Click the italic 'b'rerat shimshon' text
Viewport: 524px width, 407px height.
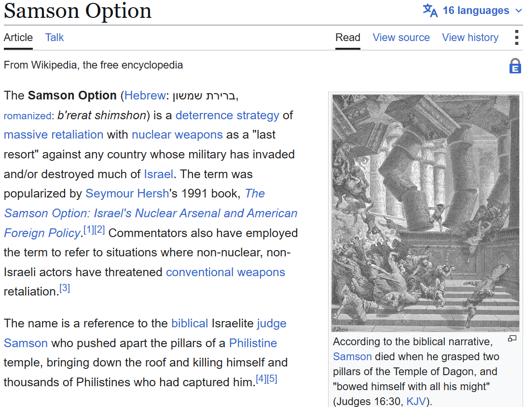tap(102, 115)
